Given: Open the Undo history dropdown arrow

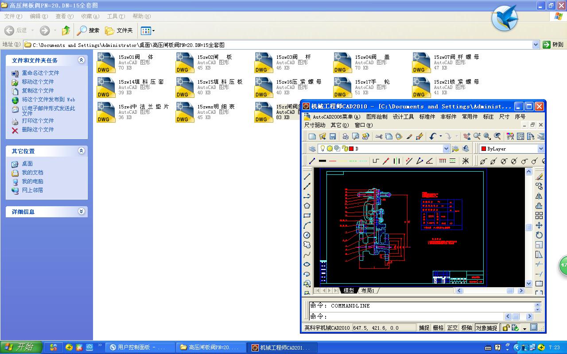Looking at the screenshot, I should [440, 137].
